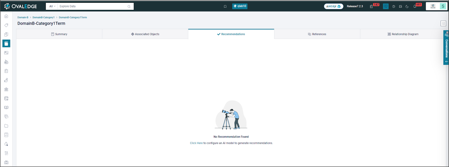This screenshot has height=167, width=449.
Task: Expand the Conversations side panel
Action: 446,48
